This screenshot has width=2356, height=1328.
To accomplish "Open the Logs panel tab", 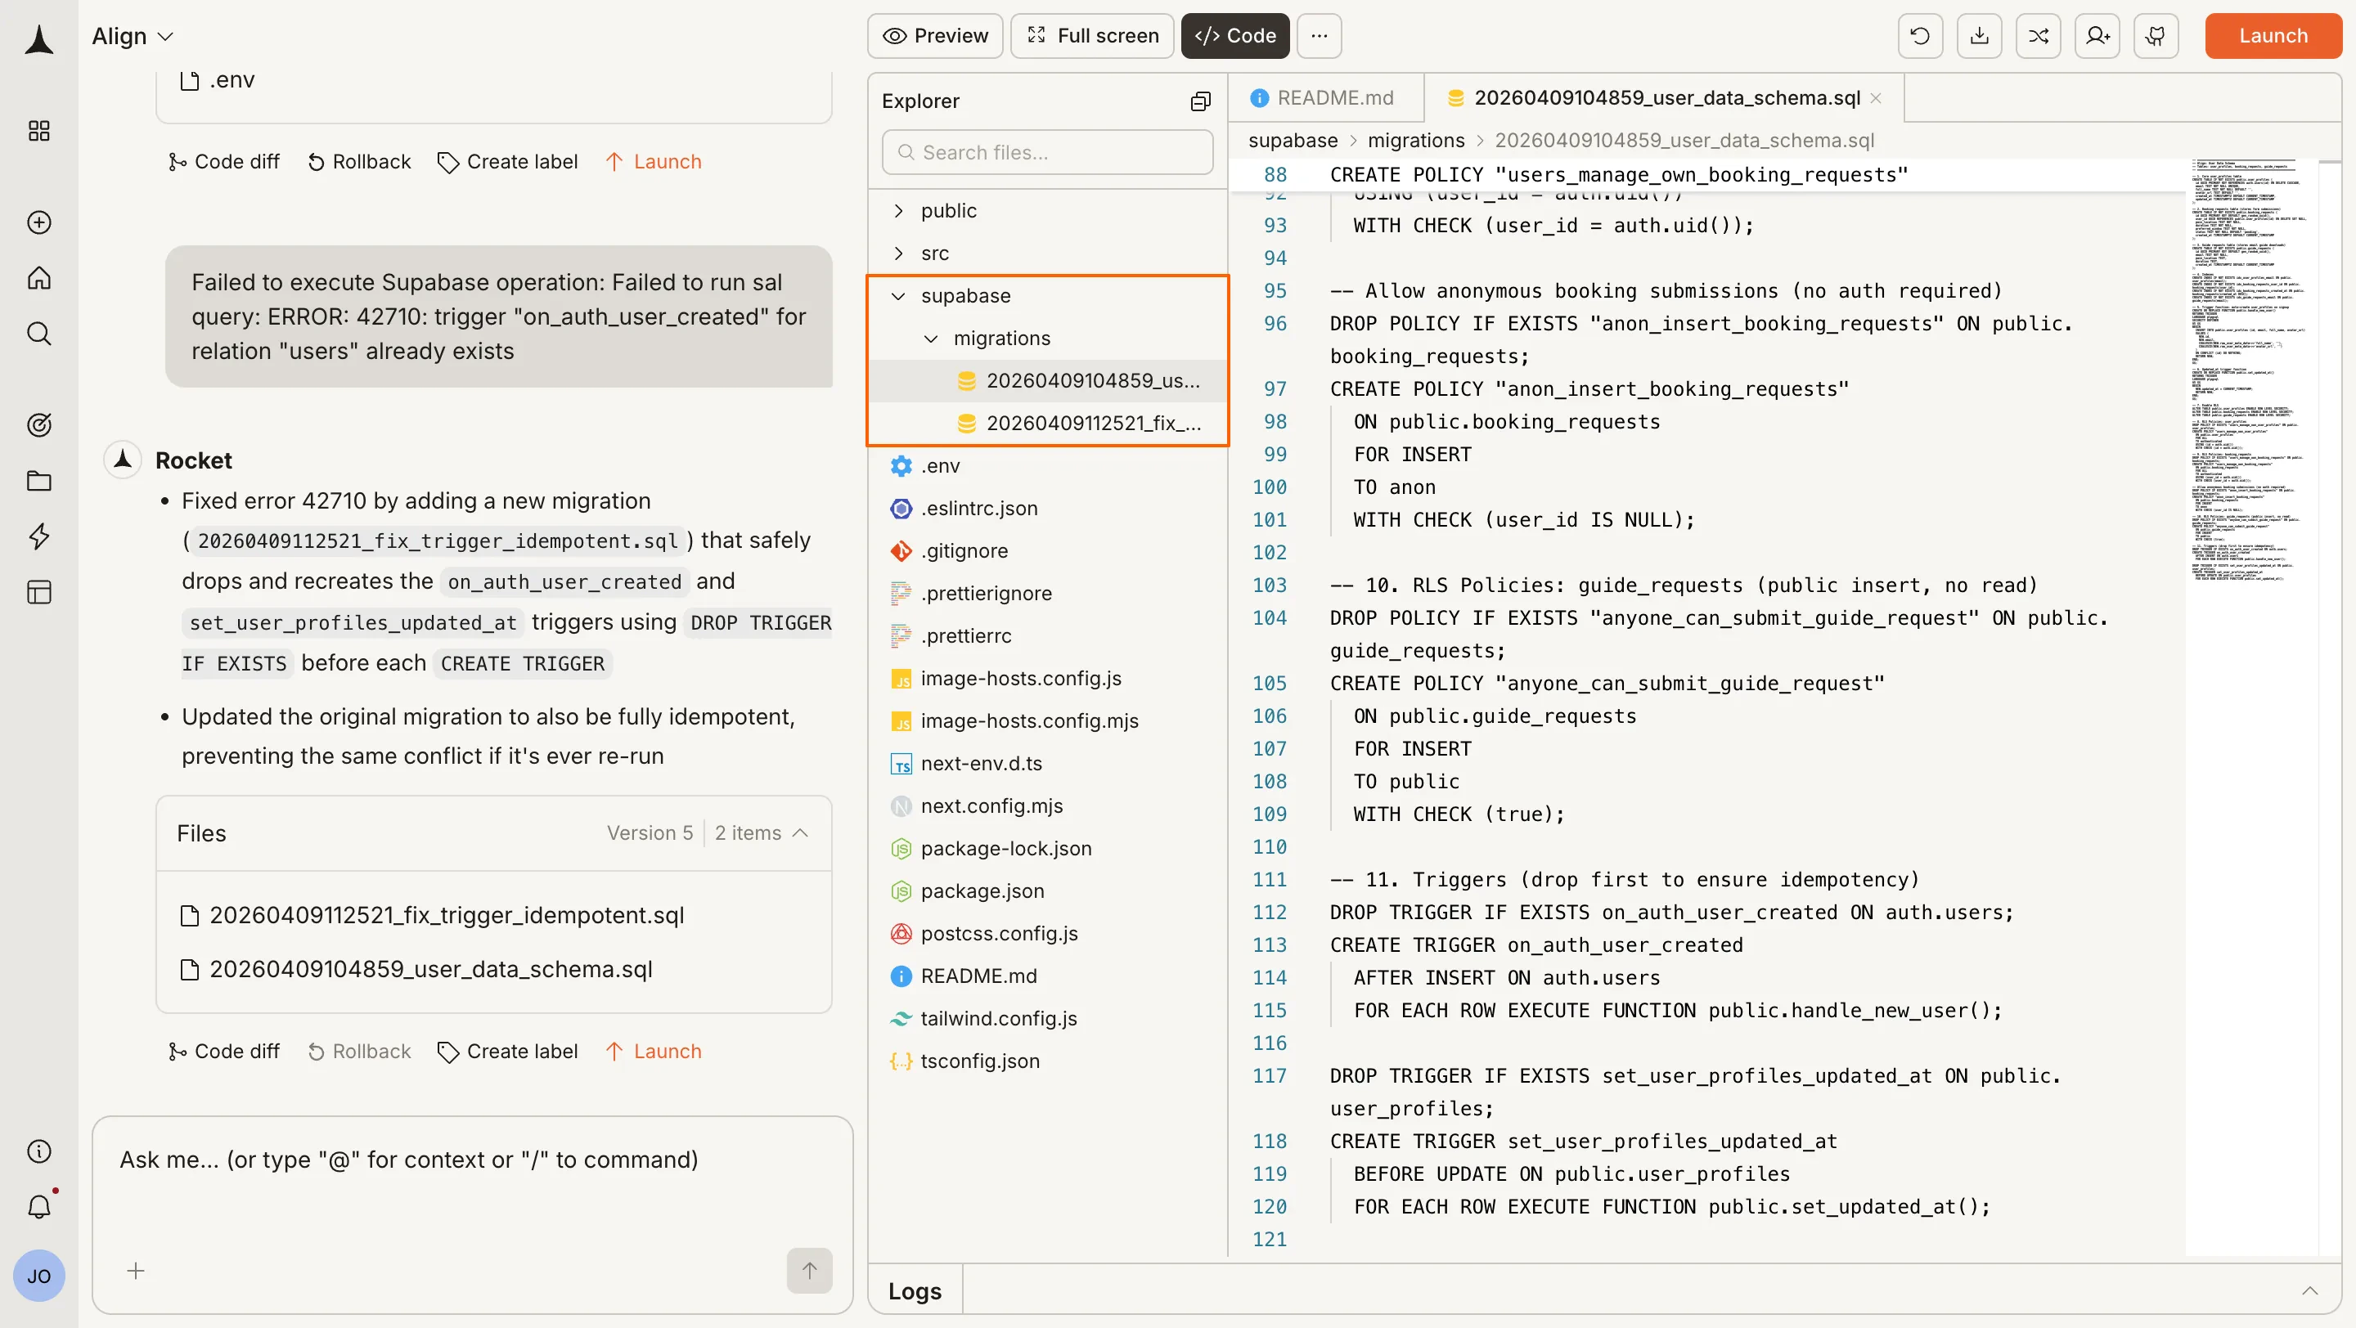I will point(915,1290).
